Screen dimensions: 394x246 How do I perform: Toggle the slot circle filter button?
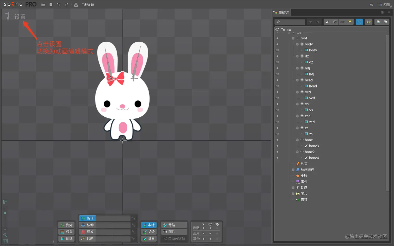pos(335,22)
